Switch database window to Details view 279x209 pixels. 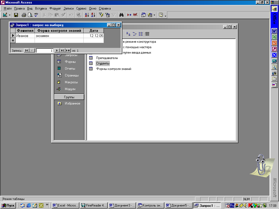point(147,34)
